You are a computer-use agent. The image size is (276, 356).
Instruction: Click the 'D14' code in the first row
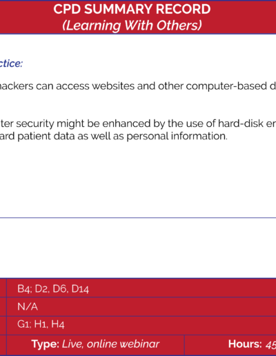[x=80, y=289]
